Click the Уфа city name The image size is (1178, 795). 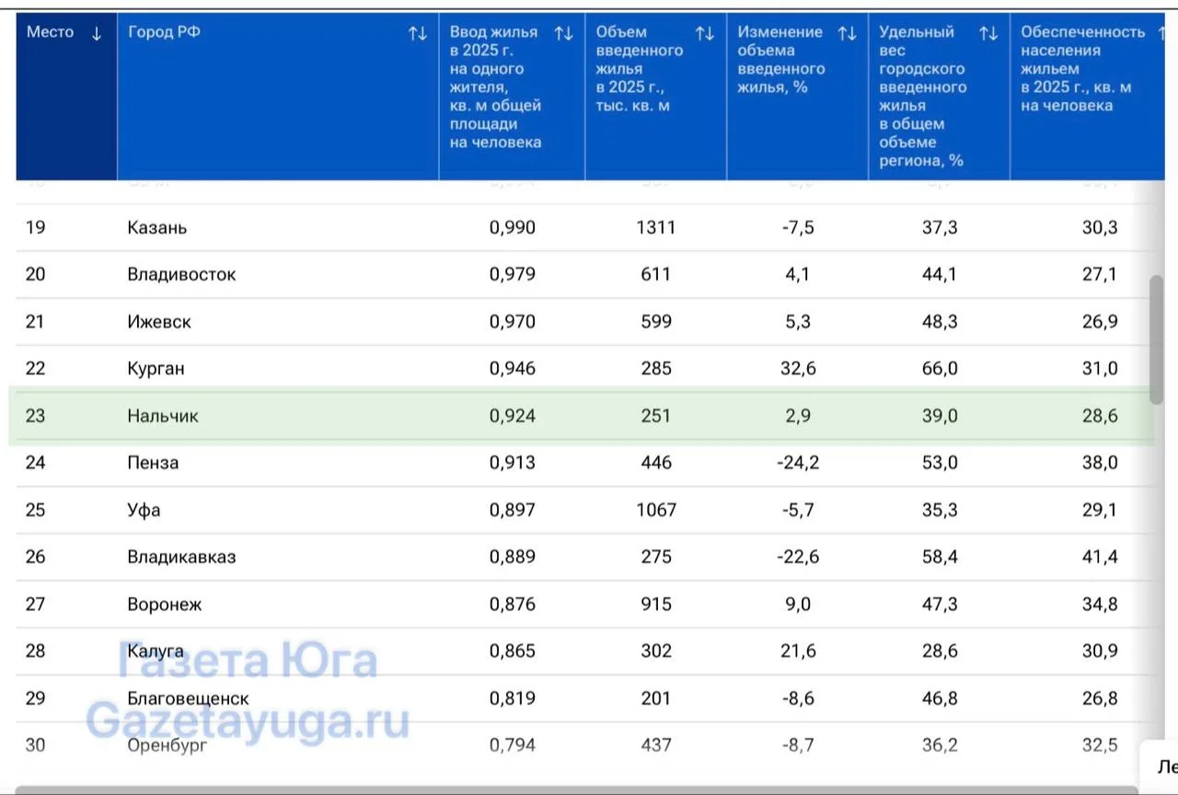144,510
